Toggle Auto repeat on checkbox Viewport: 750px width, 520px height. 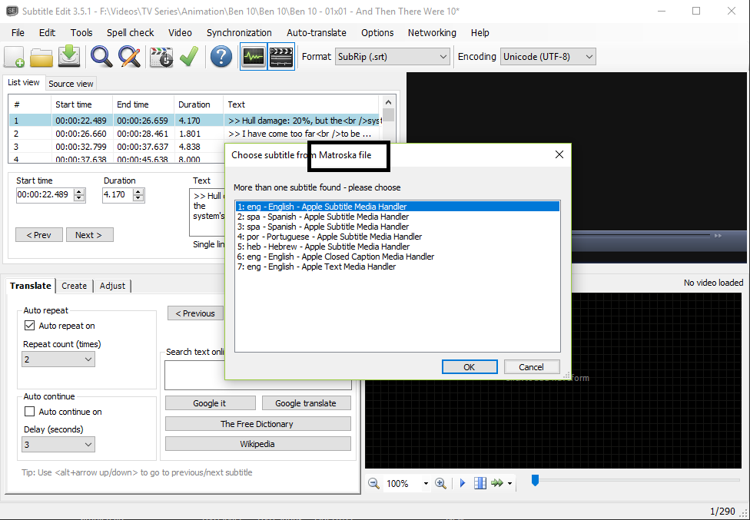(x=30, y=326)
